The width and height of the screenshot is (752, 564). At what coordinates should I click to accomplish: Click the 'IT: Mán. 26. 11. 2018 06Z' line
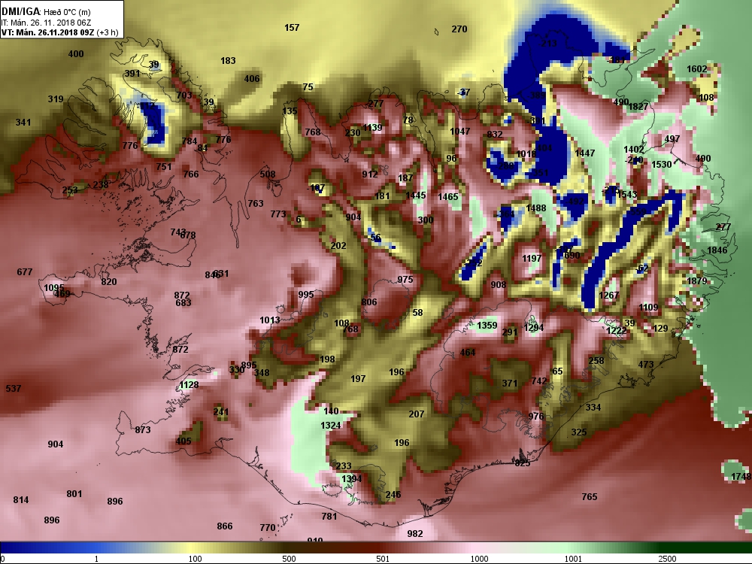pyautogui.click(x=46, y=23)
